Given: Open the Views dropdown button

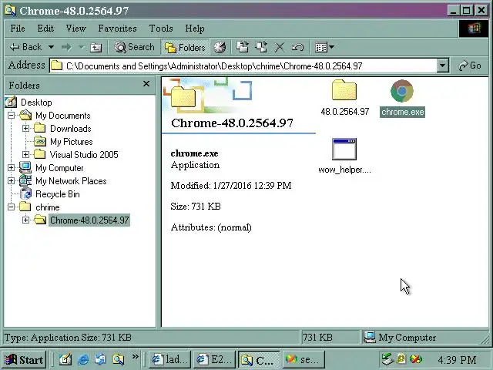Looking at the screenshot, I should [324, 47].
